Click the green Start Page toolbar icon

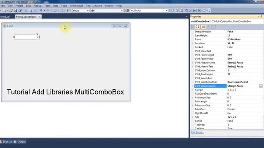point(195,11)
